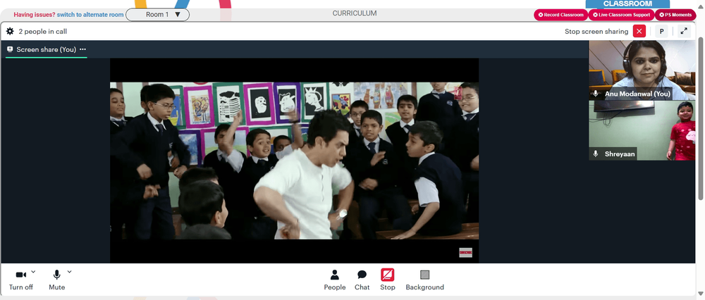The image size is (705, 300).
Task: Turn off the camera
Action: 20,280
